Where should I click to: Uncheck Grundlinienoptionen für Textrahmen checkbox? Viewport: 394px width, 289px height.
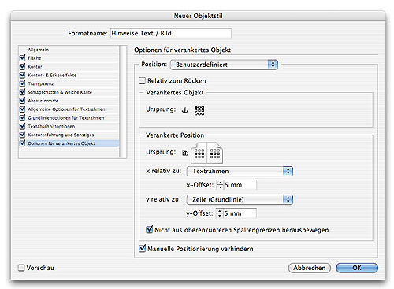tap(23, 117)
